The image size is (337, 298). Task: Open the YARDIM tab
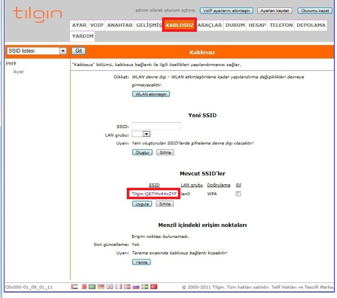(83, 36)
